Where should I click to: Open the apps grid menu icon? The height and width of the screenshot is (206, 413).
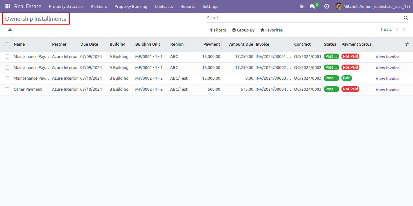click(8, 6)
